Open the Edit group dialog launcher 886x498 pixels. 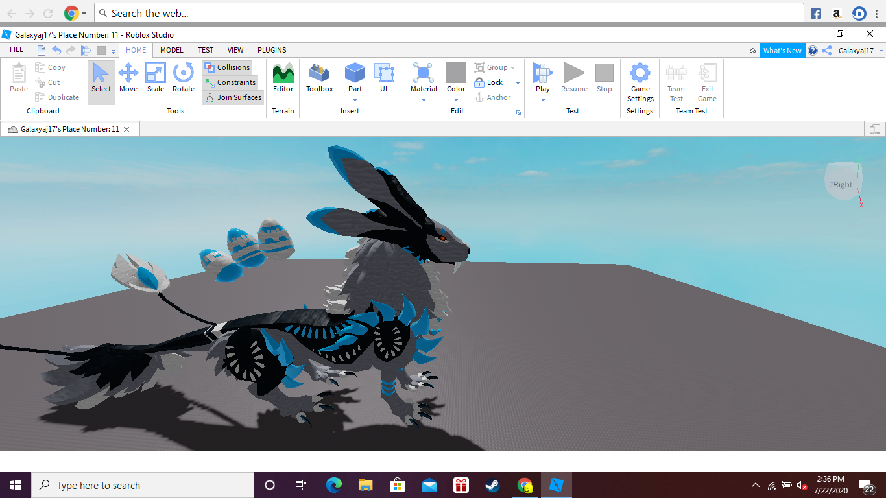coord(518,113)
